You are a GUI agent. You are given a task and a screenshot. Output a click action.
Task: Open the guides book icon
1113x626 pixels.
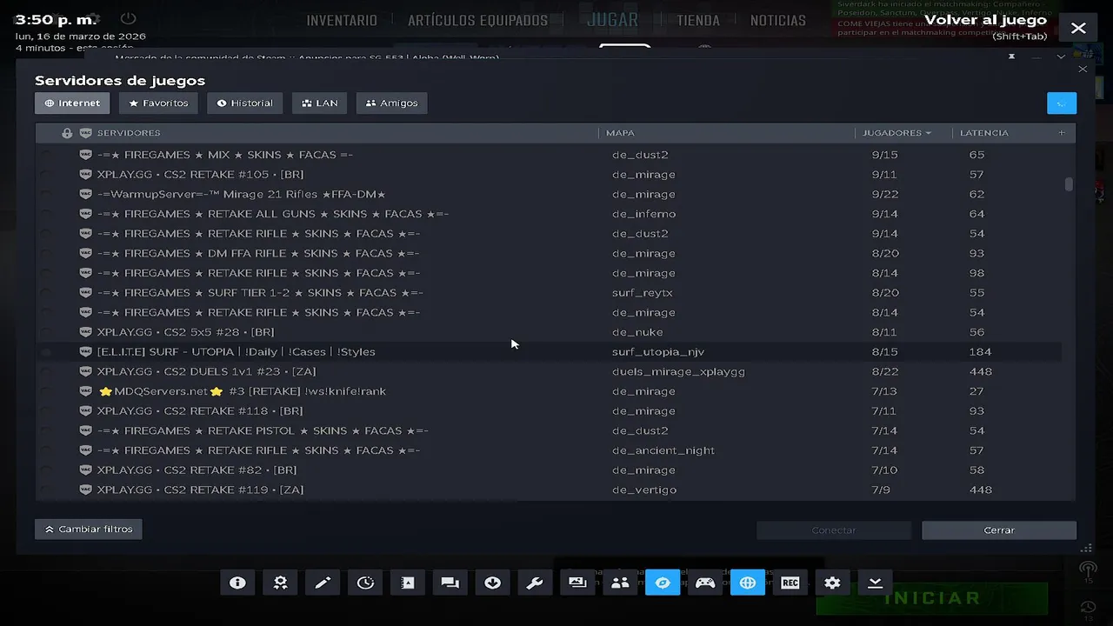(408, 583)
